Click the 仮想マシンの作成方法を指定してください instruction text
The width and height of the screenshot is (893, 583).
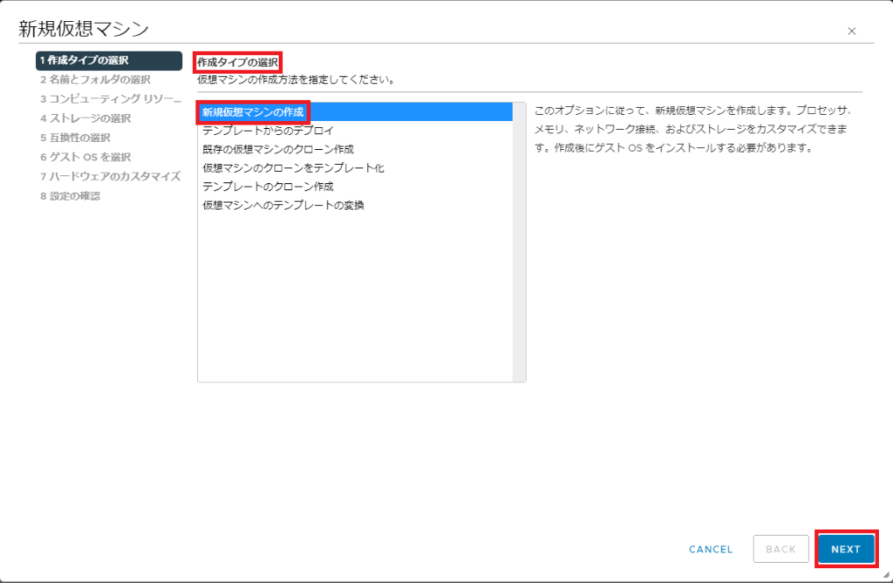click(297, 79)
